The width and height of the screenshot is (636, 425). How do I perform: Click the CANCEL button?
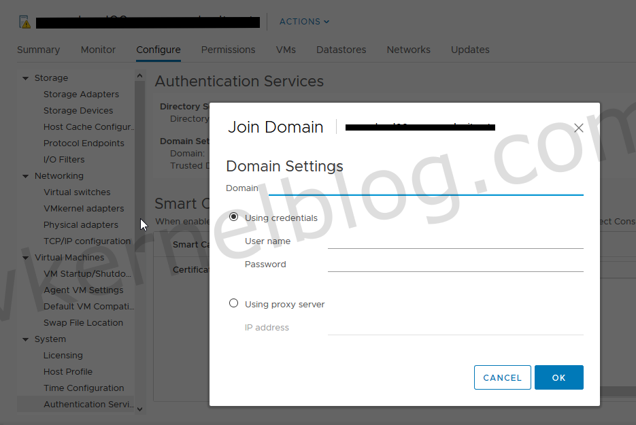(502, 377)
